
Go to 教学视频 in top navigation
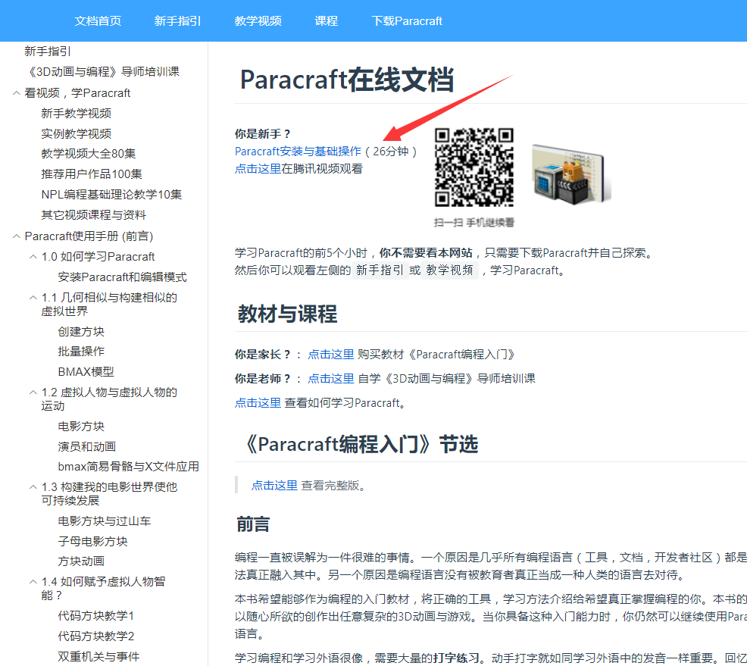tap(258, 21)
